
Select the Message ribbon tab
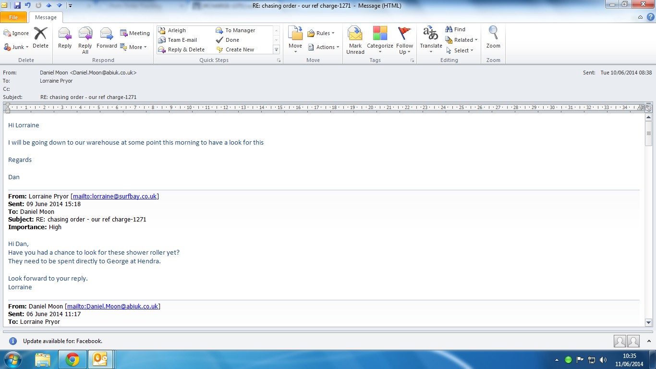(46, 17)
